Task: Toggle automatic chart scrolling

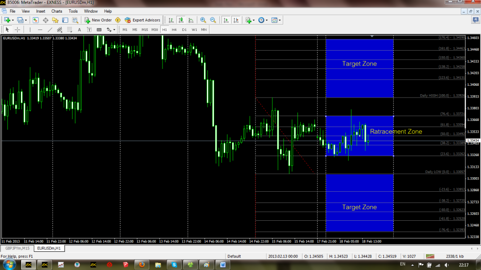Action: click(x=225, y=20)
